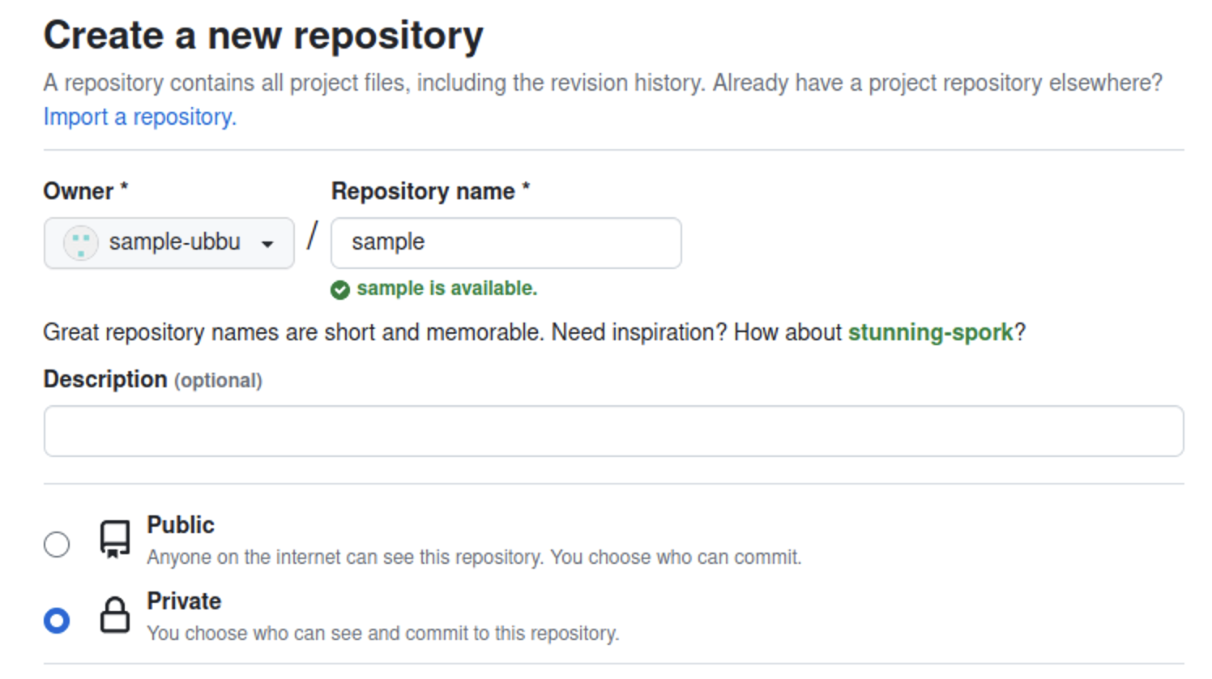Click the Private option label text
Image resolution: width=1212 pixels, height=679 pixels.
184,601
